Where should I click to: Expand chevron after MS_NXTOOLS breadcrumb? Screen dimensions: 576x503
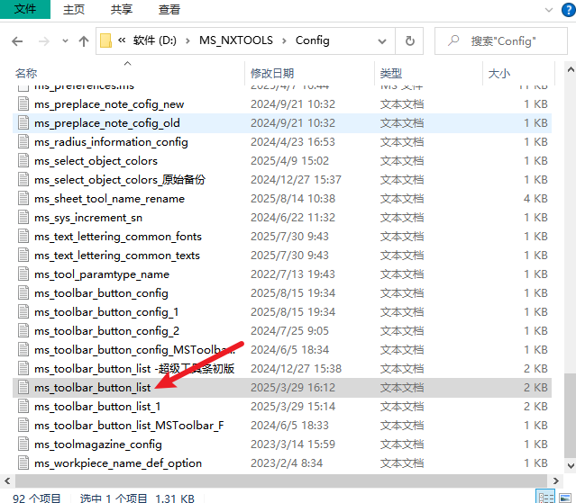coord(284,40)
